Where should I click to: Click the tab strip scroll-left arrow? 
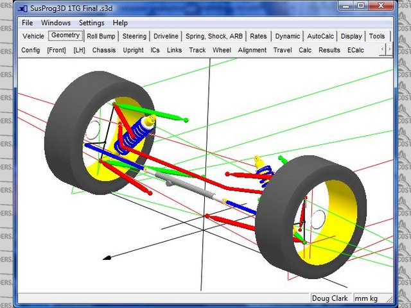point(383,49)
